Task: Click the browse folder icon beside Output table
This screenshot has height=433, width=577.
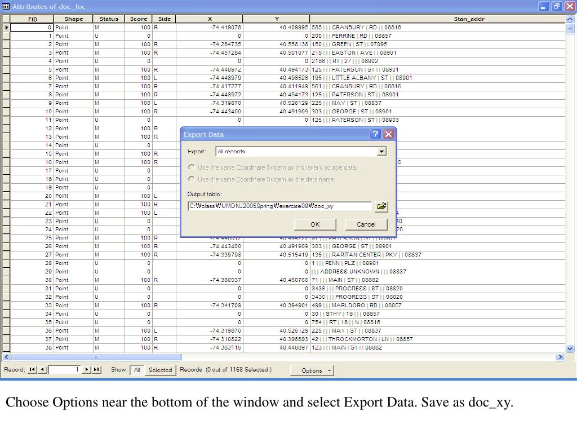Action: point(381,206)
